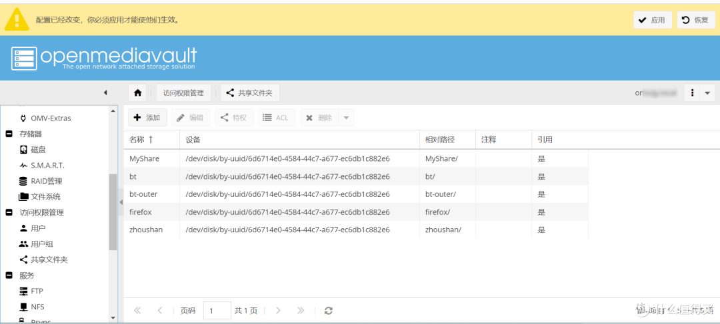The image size is (720, 324).
Task: Sort by 名称 column header
Action: (x=151, y=140)
